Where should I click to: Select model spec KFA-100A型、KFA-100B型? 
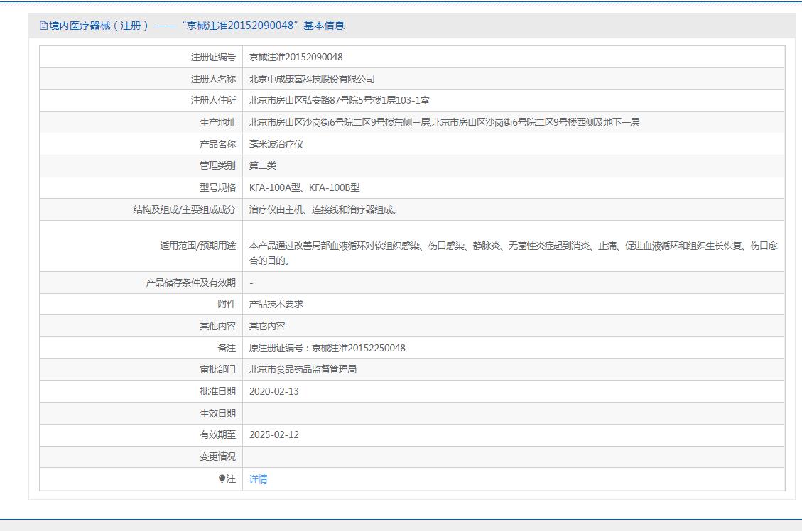[304, 187]
